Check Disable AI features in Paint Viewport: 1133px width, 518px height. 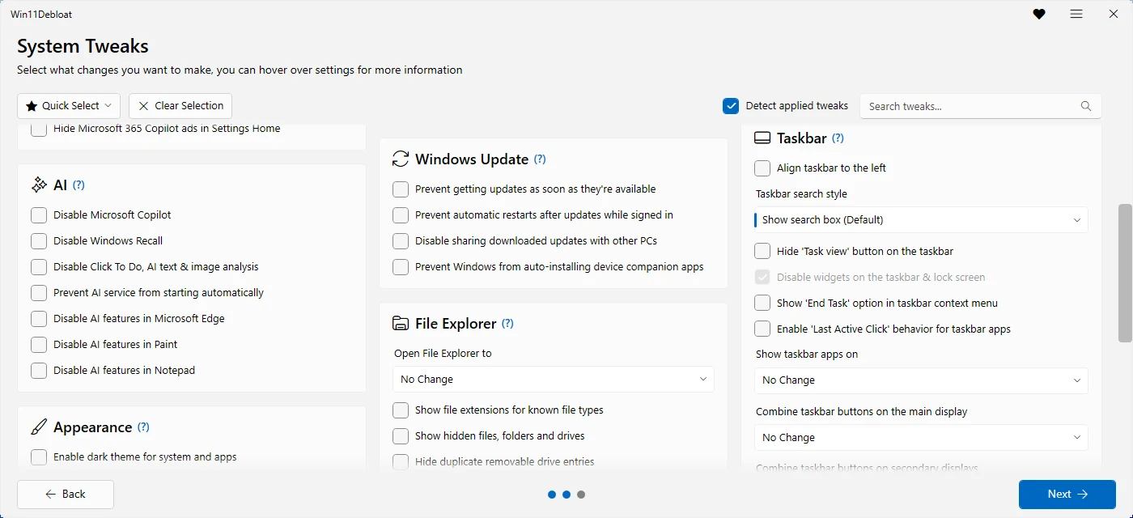tap(39, 344)
